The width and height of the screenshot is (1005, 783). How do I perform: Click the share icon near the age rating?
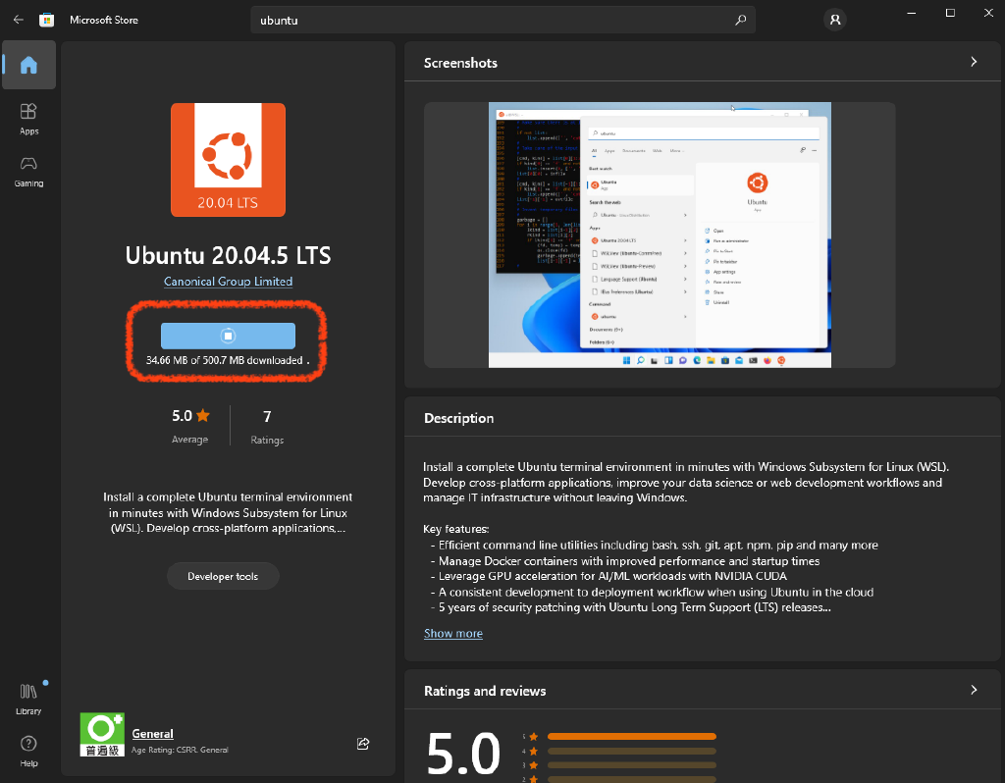pyautogui.click(x=363, y=744)
